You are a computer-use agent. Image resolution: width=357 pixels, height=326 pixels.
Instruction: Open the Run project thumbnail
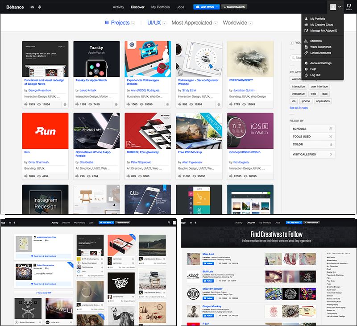(x=45, y=131)
